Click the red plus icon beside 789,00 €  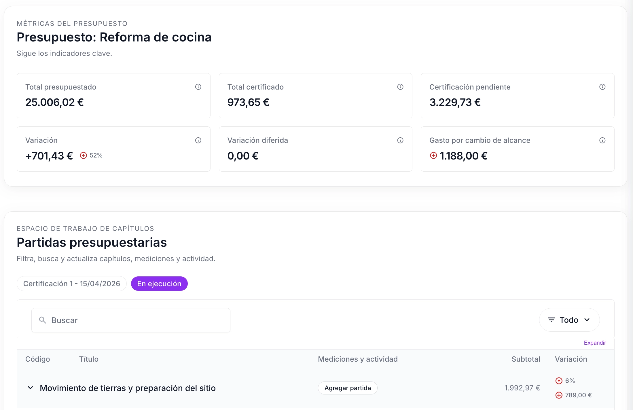click(559, 395)
